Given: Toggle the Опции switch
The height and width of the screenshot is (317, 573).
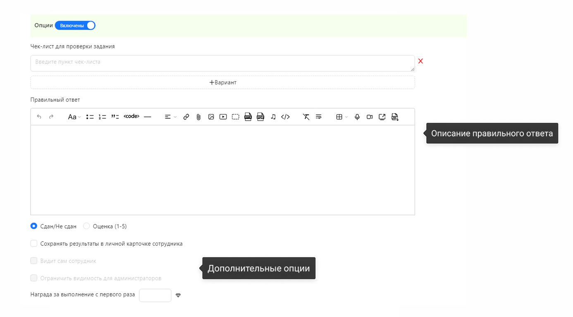Looking at the screenshot, I should [75, 26].
